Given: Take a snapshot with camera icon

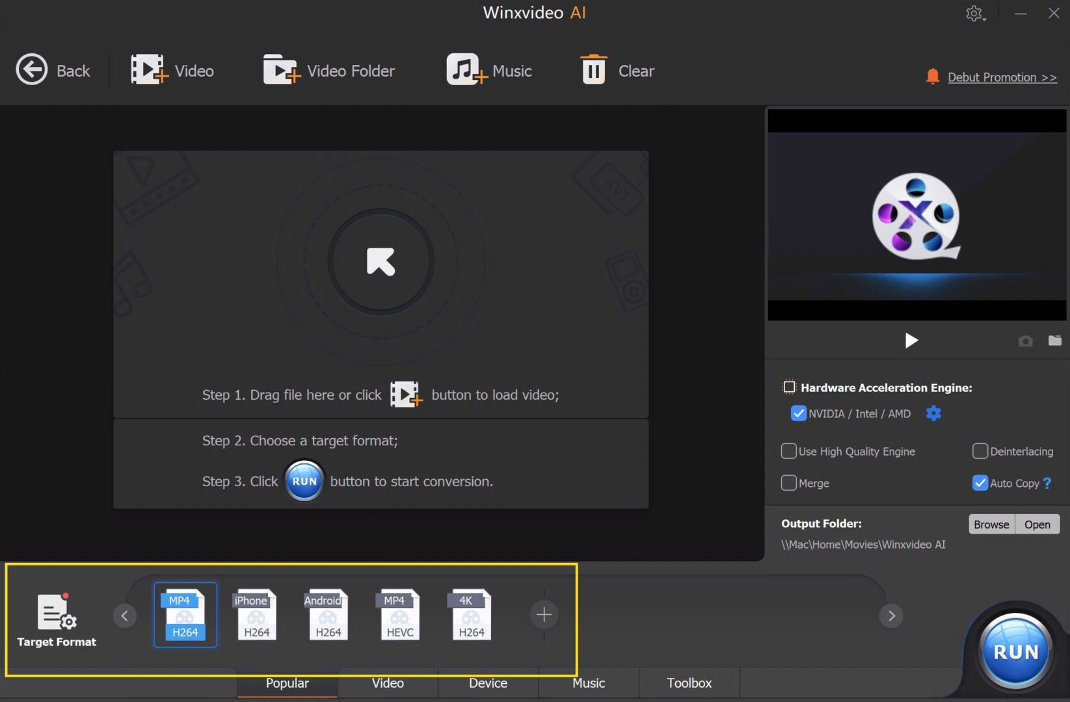Looking at the screenshot, I should [1025, 341].
